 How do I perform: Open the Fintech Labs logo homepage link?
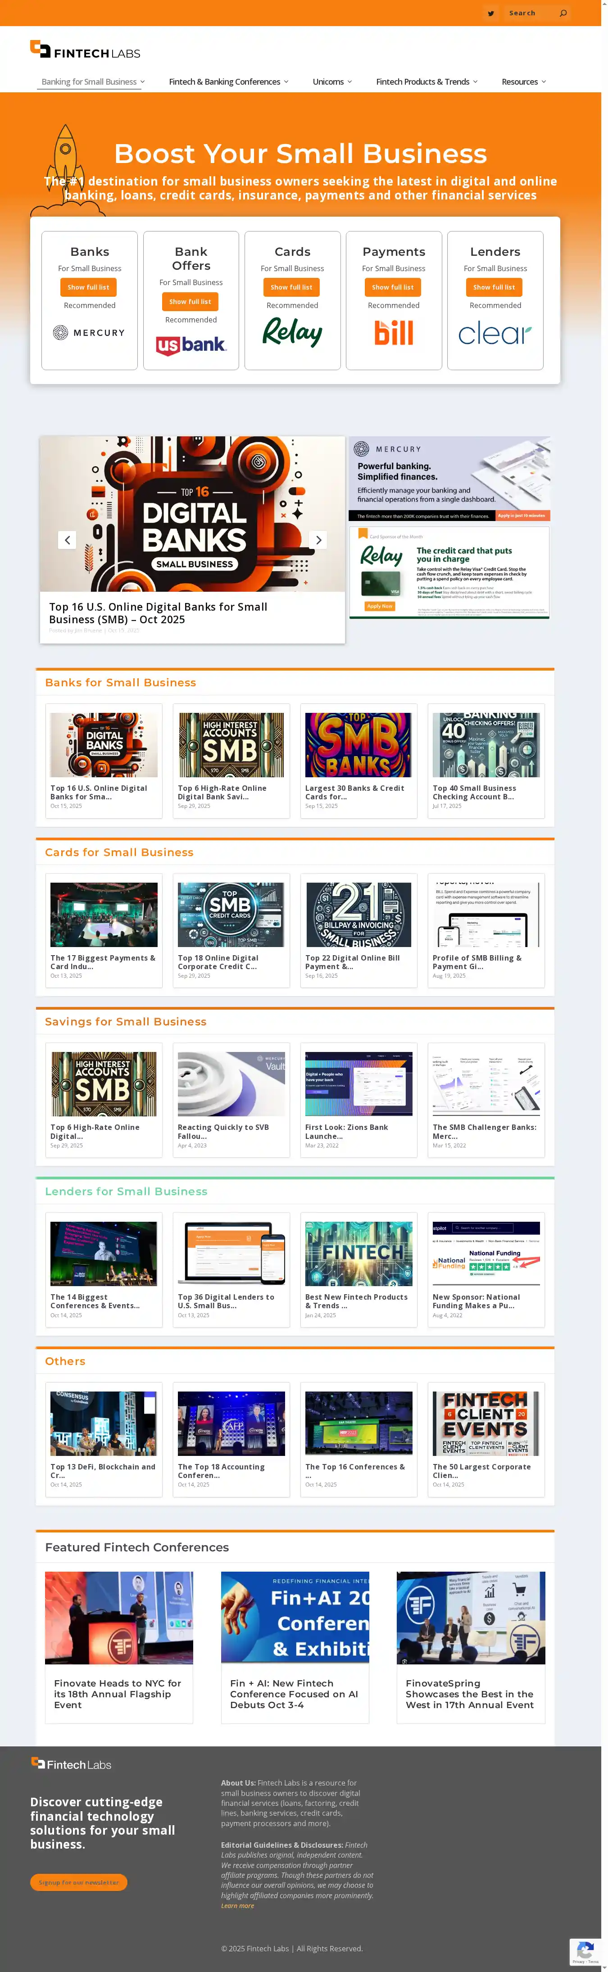tap(85, 50)
